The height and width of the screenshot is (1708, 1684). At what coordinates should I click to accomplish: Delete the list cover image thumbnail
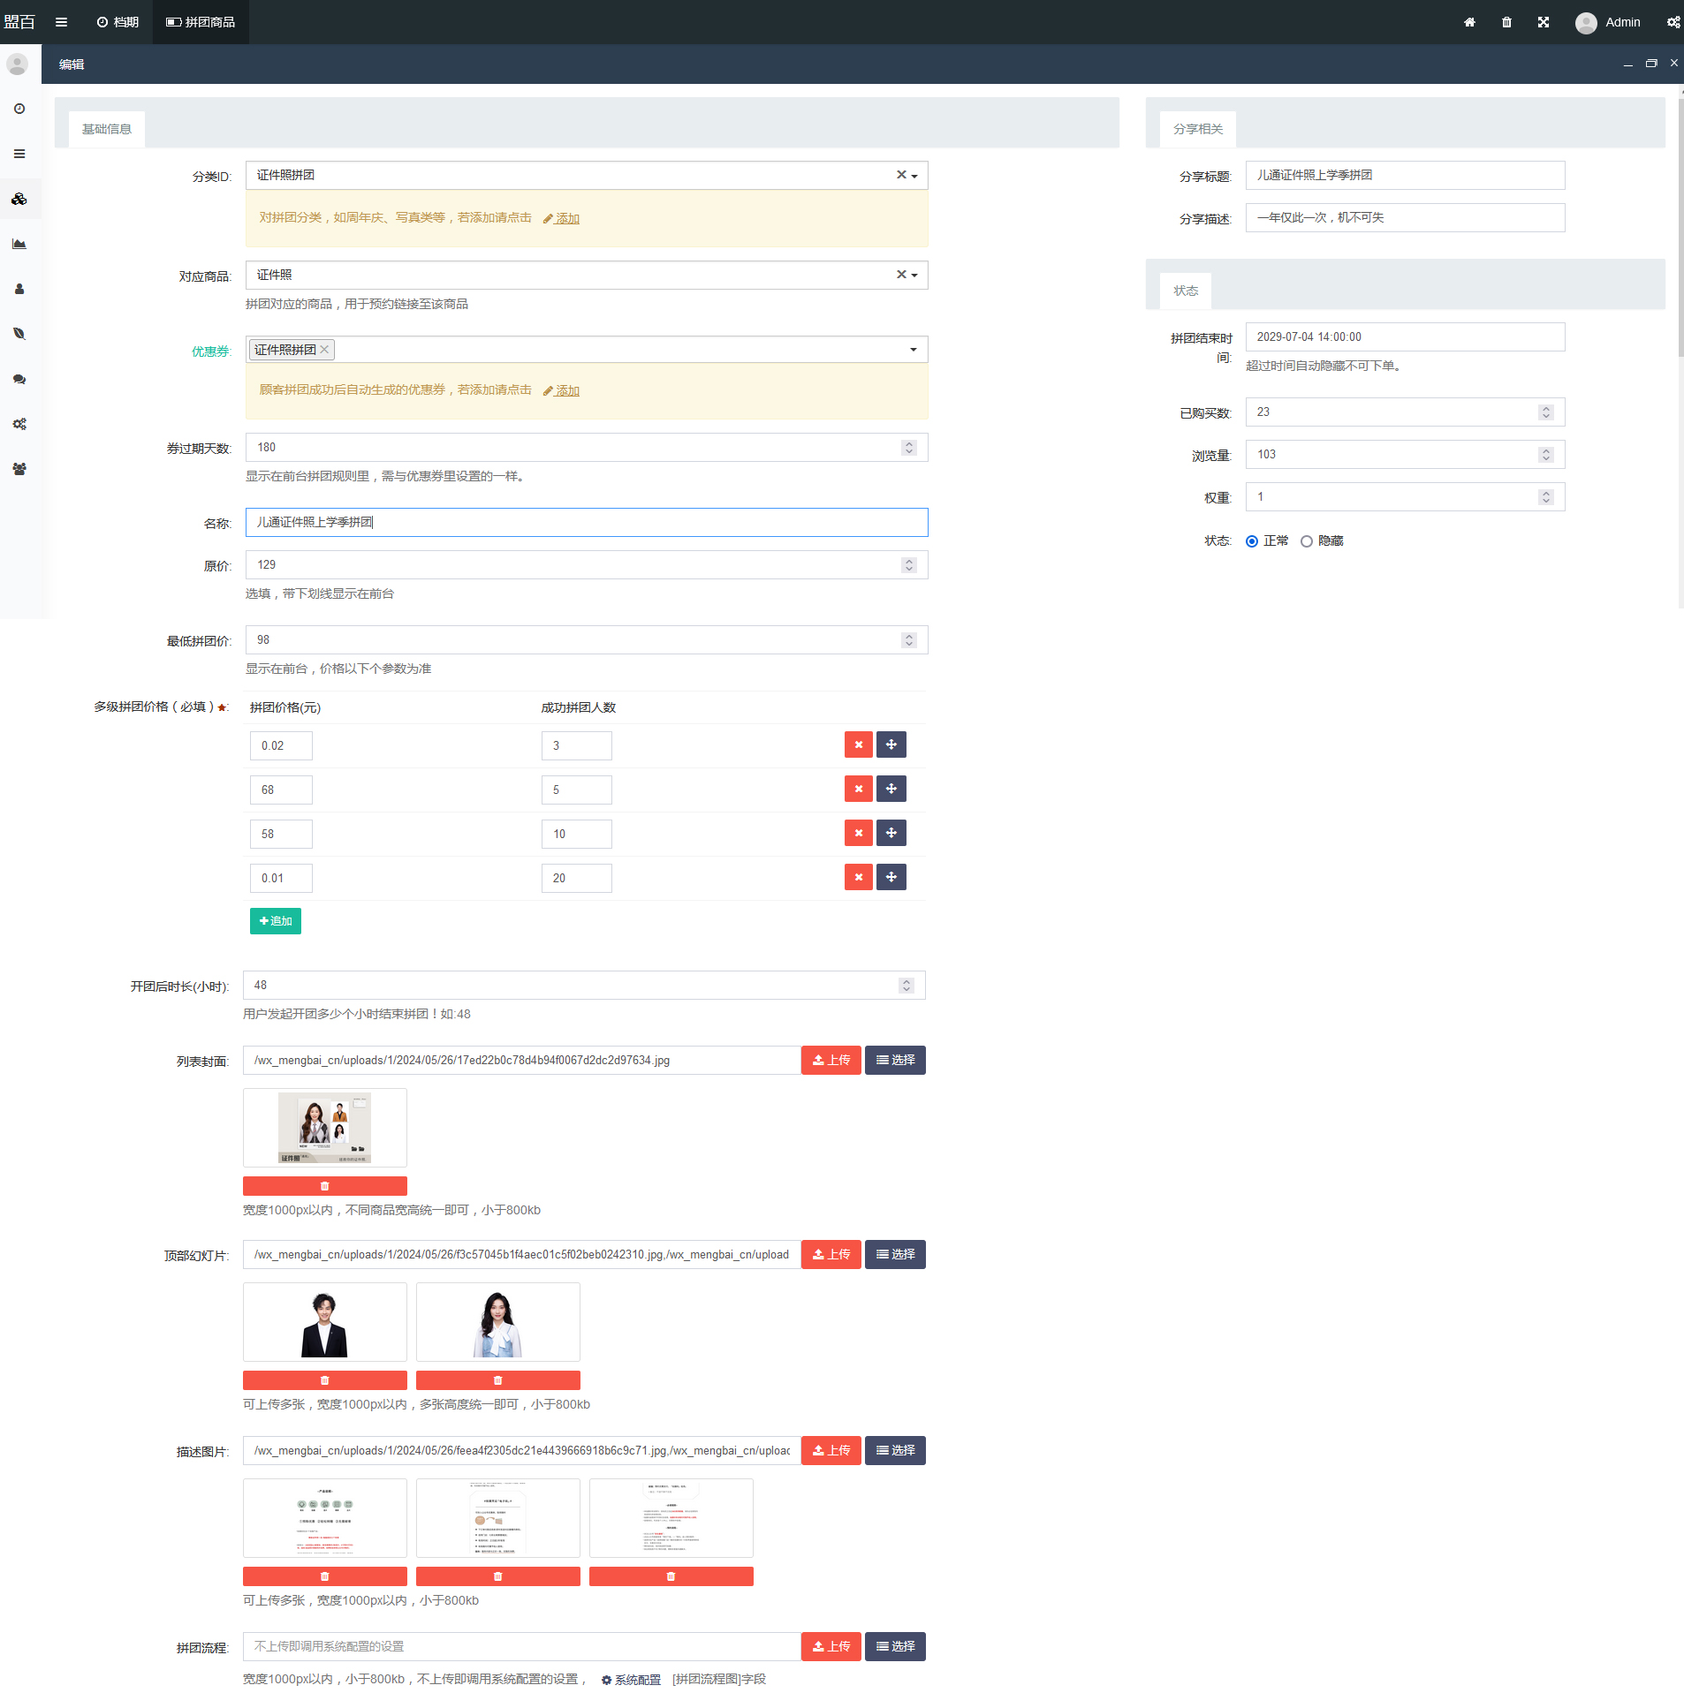[x=324, y=1186]
